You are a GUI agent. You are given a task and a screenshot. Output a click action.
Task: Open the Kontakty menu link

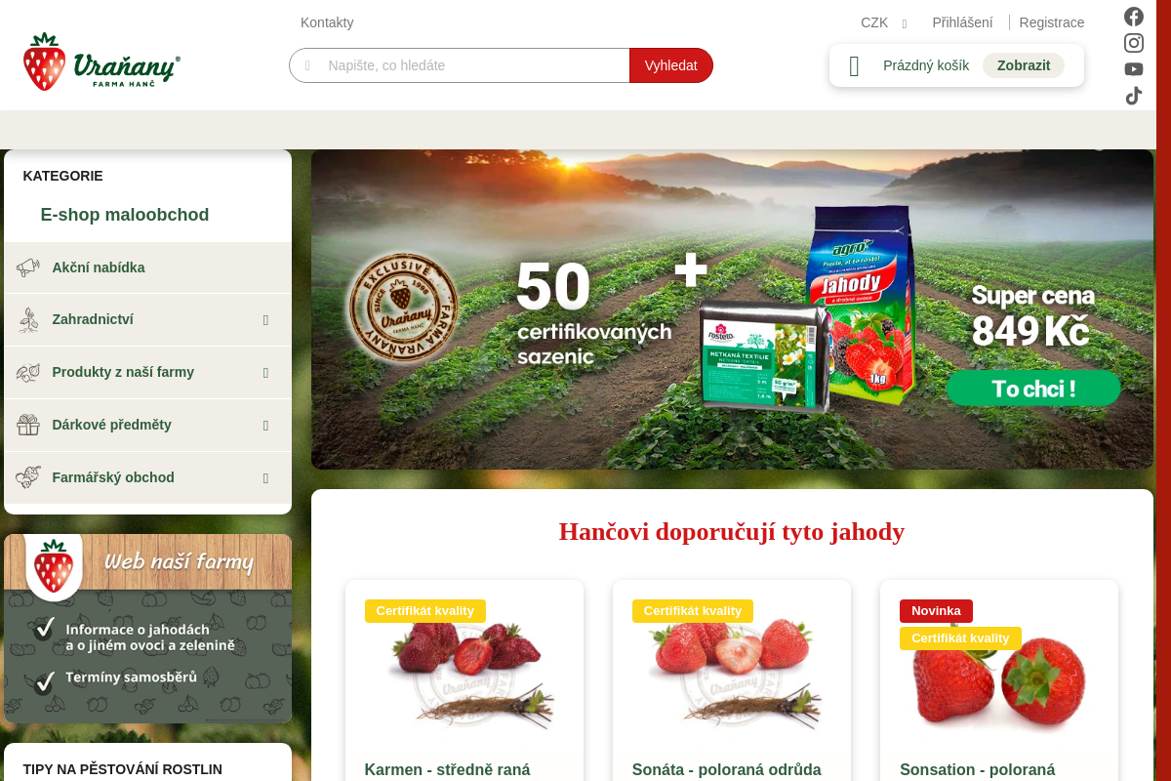pos(327,22)
